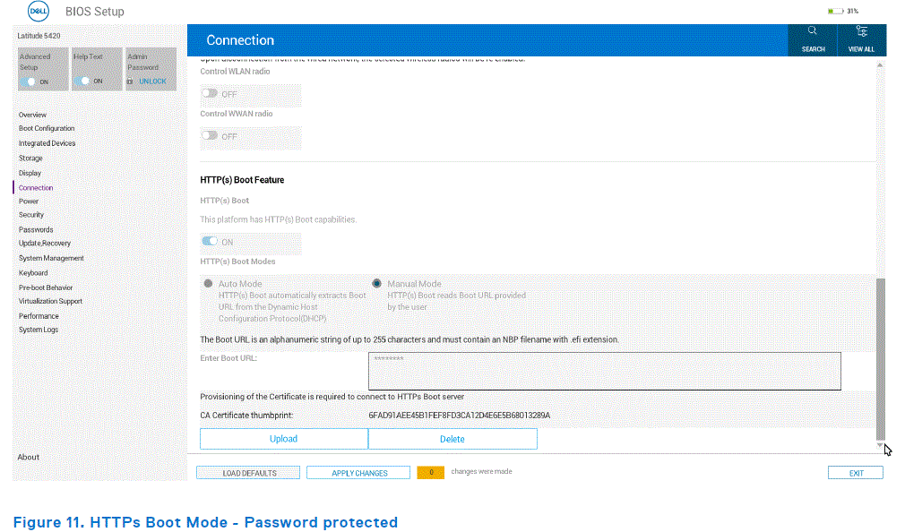This screenshot has height=532, width=905.
Task: Upload a CA certificate
Action: tap(283, 438)
